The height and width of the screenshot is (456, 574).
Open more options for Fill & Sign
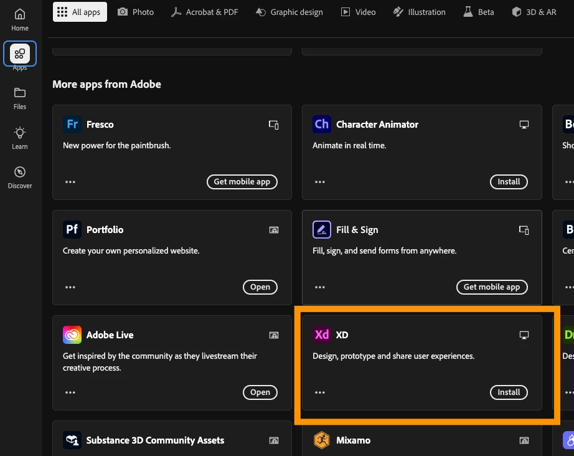[320, 287]
